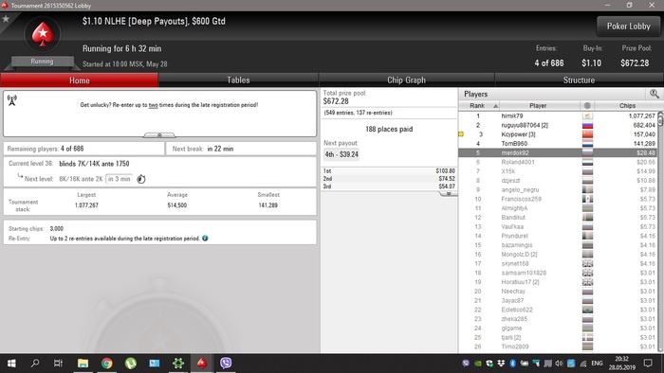The width and height of the screenshot is (664, 373).
Task: Select player Roland4001 row
Action: [558, 162]
